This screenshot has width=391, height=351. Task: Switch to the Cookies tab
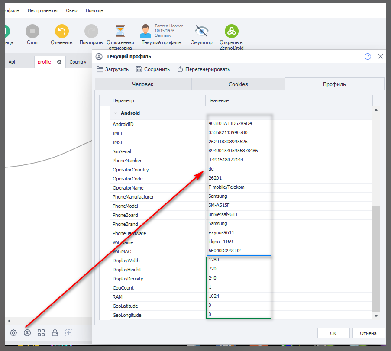pyautogui.click(x=238, y=84)
